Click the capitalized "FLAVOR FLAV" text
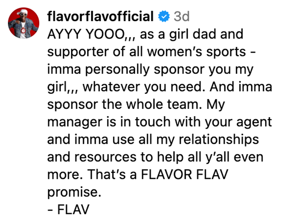 [x=185, y=175]
